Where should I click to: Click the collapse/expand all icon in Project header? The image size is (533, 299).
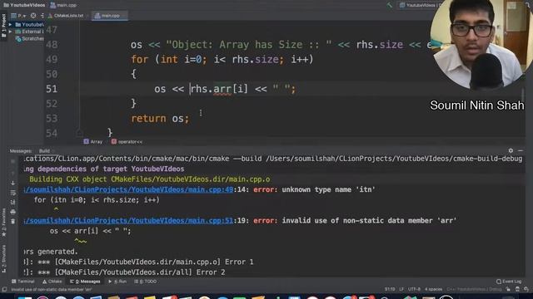tap(42, 16)
